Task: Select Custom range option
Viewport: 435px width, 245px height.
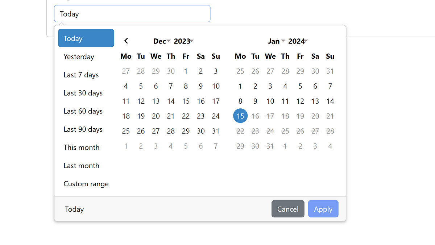Action: (86, 184)
